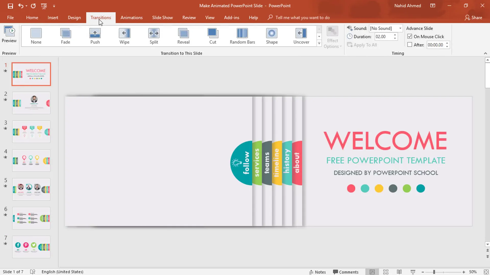490x275 pixels.
Task: Click Ribbon Display Options icon
Action: pos(433,6)
